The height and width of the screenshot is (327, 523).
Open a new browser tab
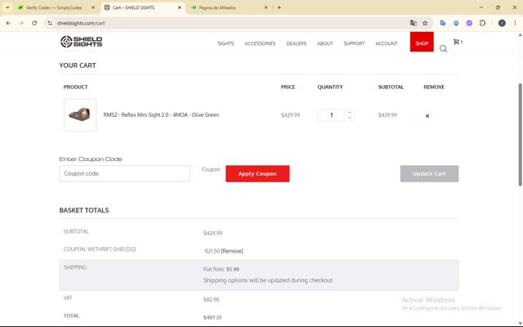point(279,7)
